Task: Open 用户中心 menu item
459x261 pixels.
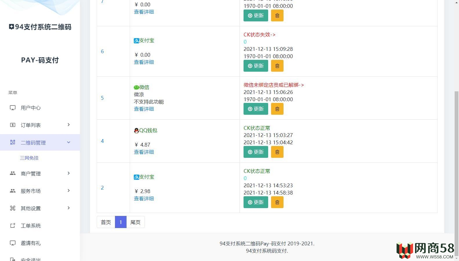Action: (40, 108)
